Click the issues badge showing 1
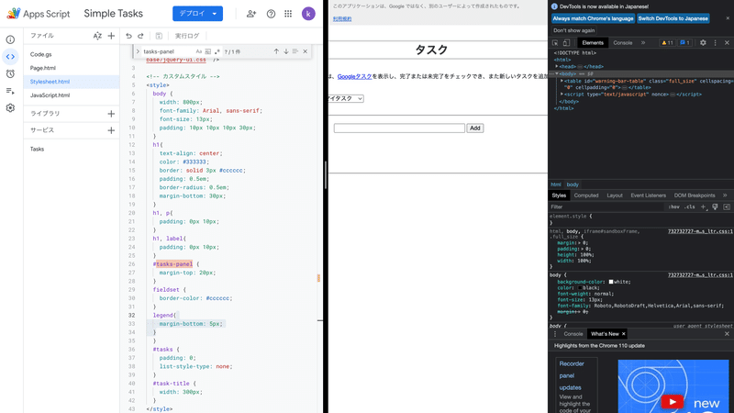 coord(684,42)
